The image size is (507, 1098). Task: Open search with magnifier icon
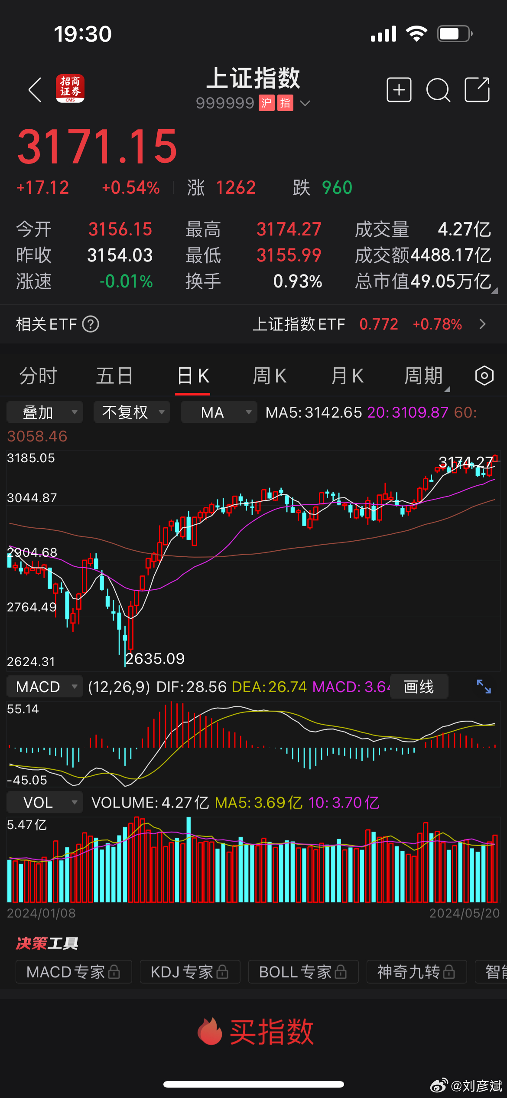pyautogui.click(x=438, y=90)
